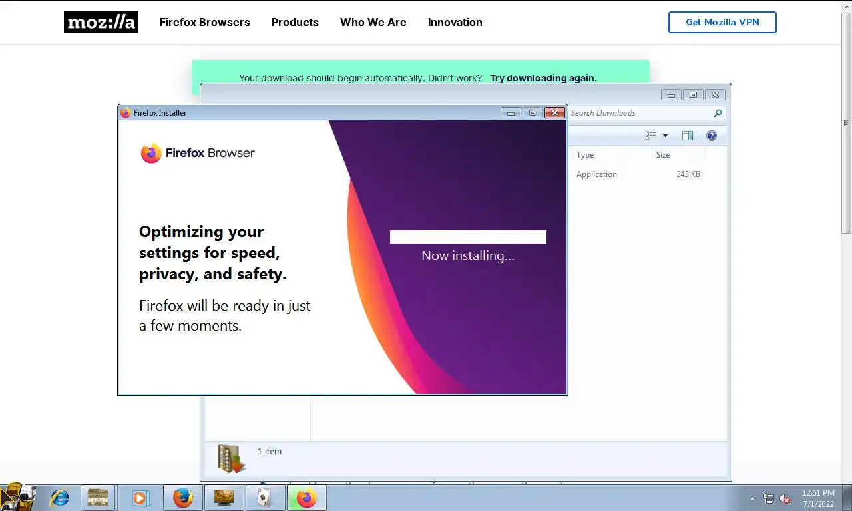Minimize the Downloads Explorer window
Viewport: 852px width, 511px height.
pyautogui.click(x=671, y=95)
